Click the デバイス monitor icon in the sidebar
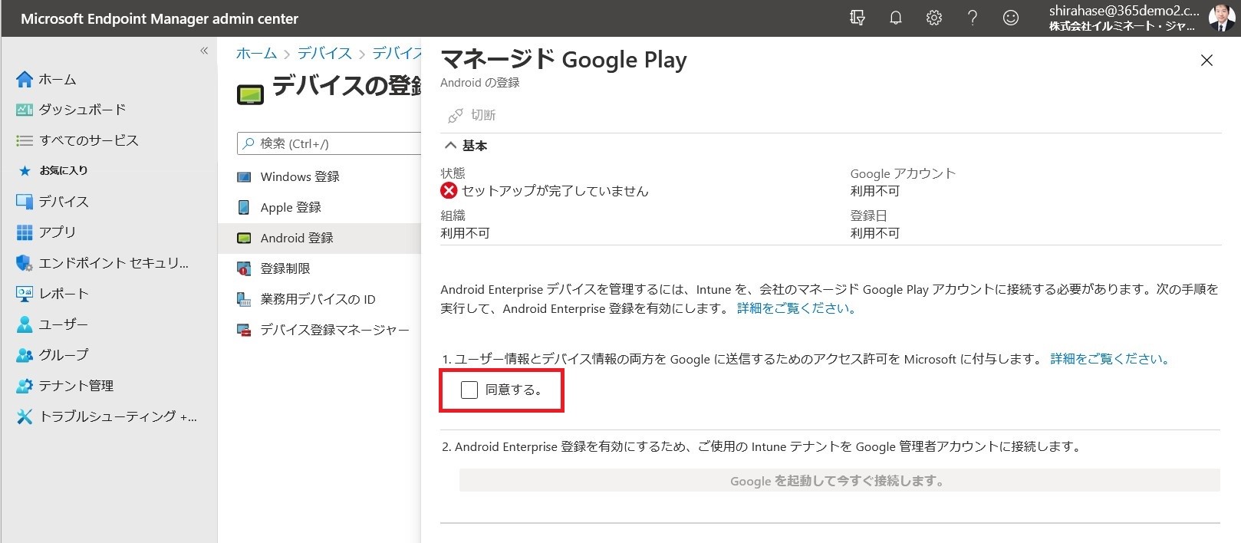 pyautogui.click(x=25, y=202)
